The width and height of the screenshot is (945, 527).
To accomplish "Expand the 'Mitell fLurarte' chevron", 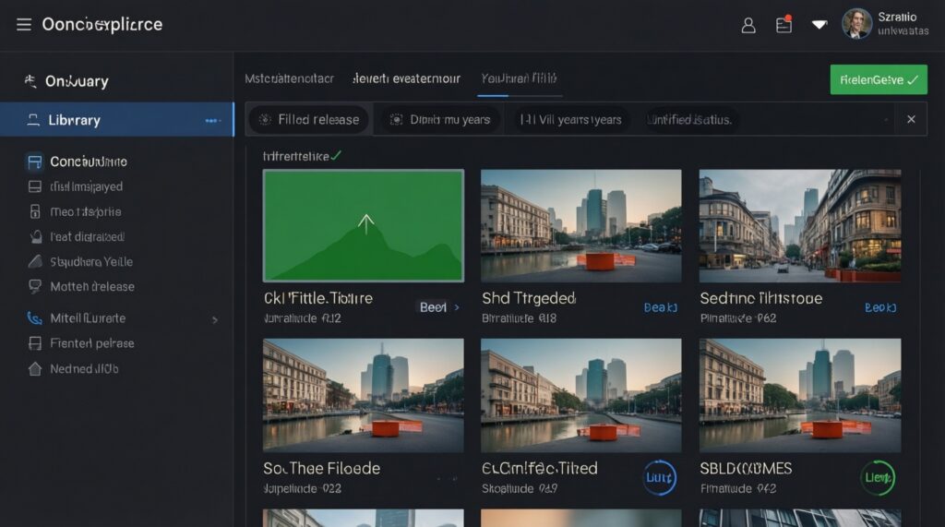I will click(215, 320).
